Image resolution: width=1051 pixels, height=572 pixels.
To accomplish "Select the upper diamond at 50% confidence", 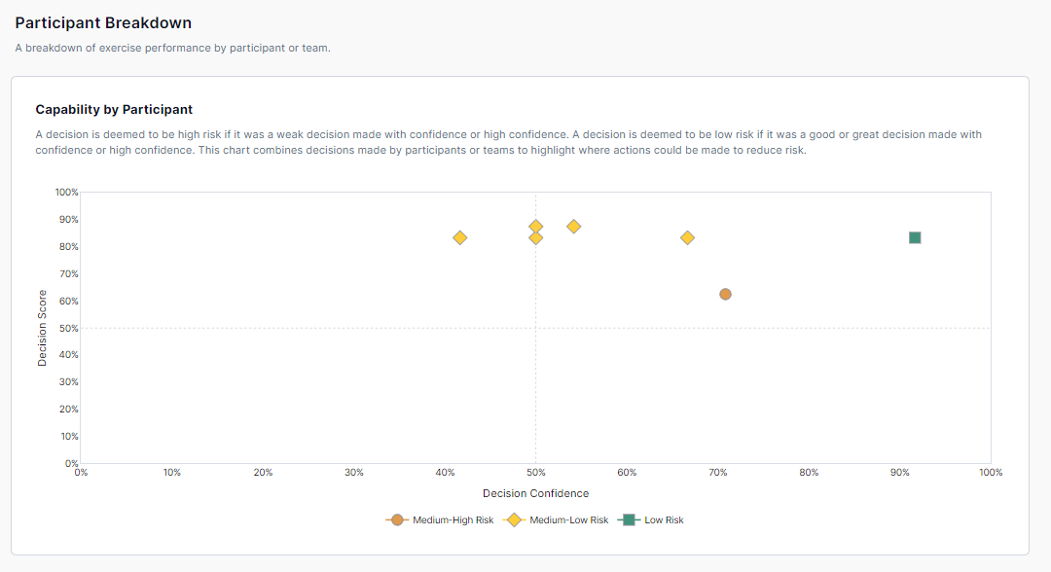I will click(535, 225).
